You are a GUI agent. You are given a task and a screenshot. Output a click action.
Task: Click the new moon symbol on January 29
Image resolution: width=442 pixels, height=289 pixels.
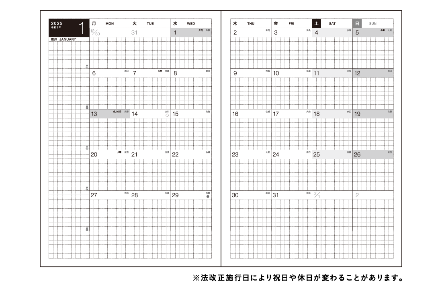(208, 197)
